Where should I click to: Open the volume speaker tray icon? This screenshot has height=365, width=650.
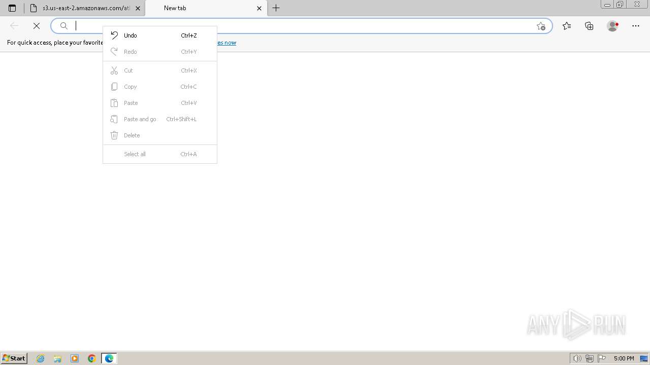[x=577, y=358]
